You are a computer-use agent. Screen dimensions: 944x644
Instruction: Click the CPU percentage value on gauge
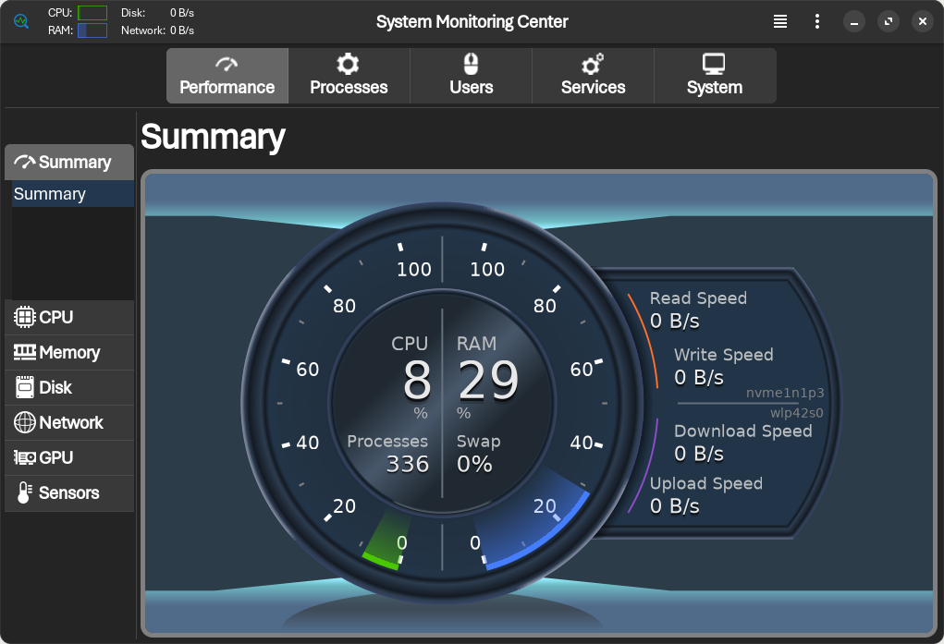(416, 380)
